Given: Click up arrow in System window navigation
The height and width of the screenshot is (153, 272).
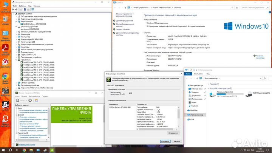Looking at the screenshot, I should [125, 8].
